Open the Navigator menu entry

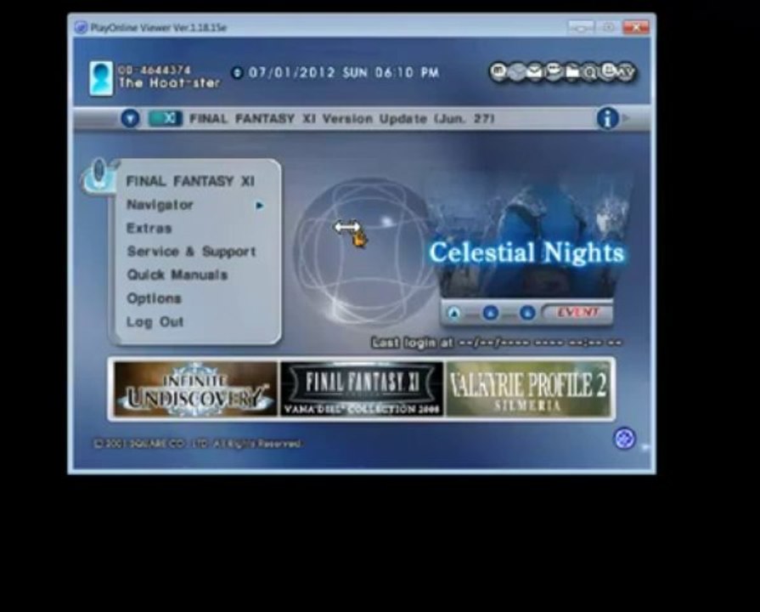(x=160, y=205)
